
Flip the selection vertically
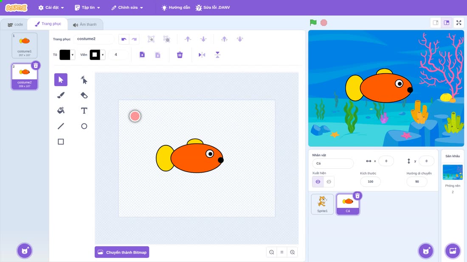click(x=217, y=55)
